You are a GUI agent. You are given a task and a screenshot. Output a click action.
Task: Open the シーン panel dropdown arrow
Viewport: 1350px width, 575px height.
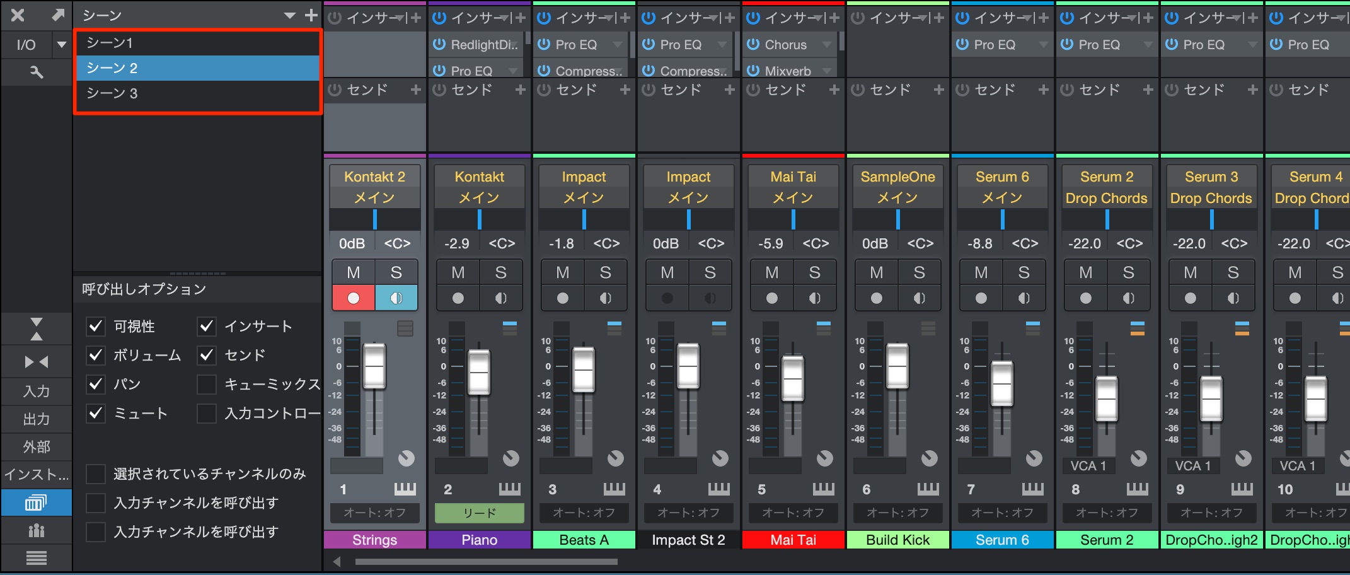(290, 15)
